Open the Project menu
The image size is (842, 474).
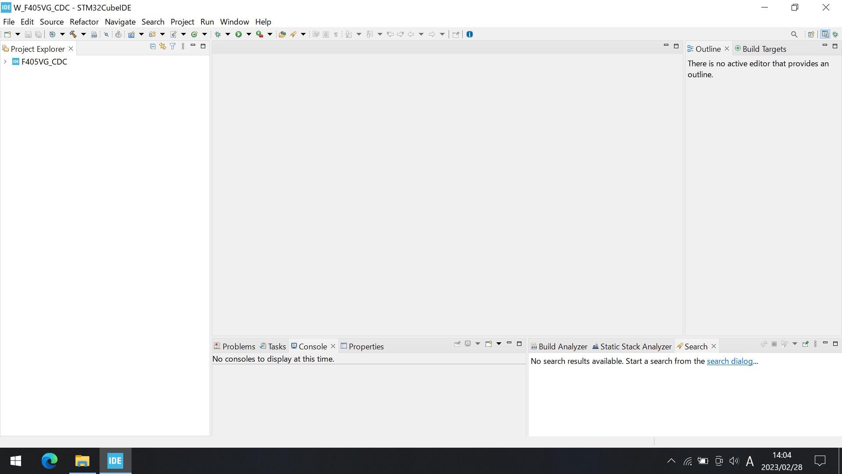[x=182, y=22]
